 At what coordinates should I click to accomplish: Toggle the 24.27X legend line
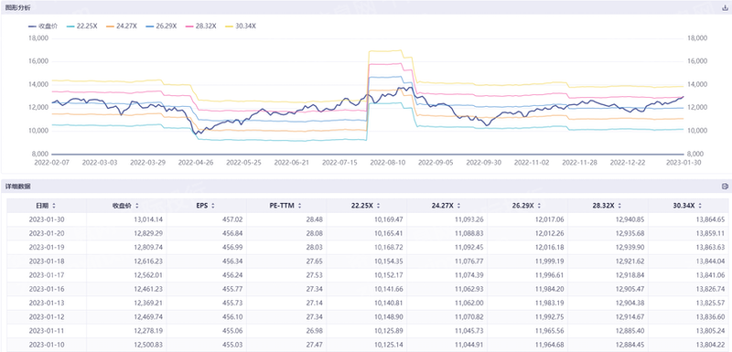coord(122,27)
